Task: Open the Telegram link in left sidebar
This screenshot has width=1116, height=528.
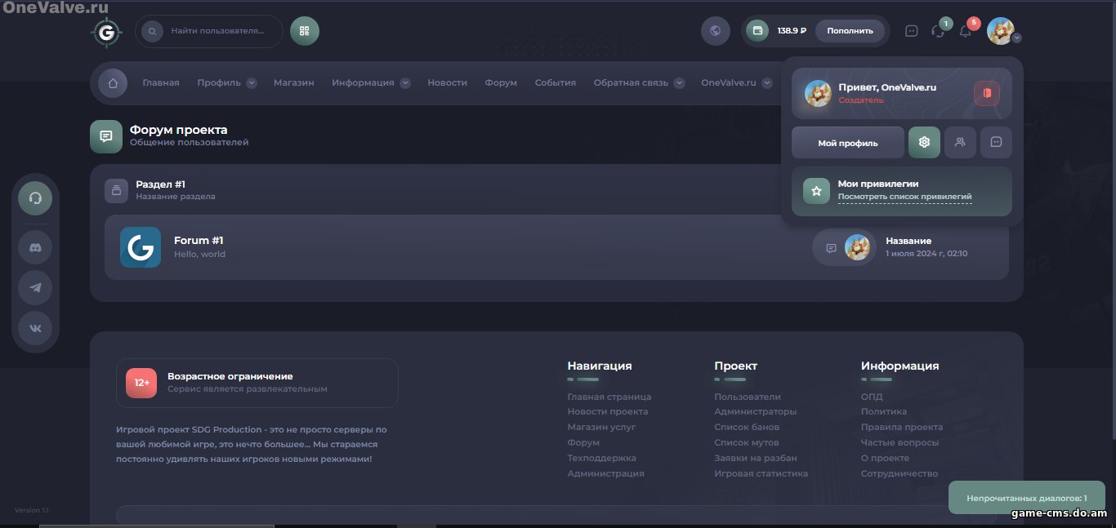Action: [x=35, y=287]
